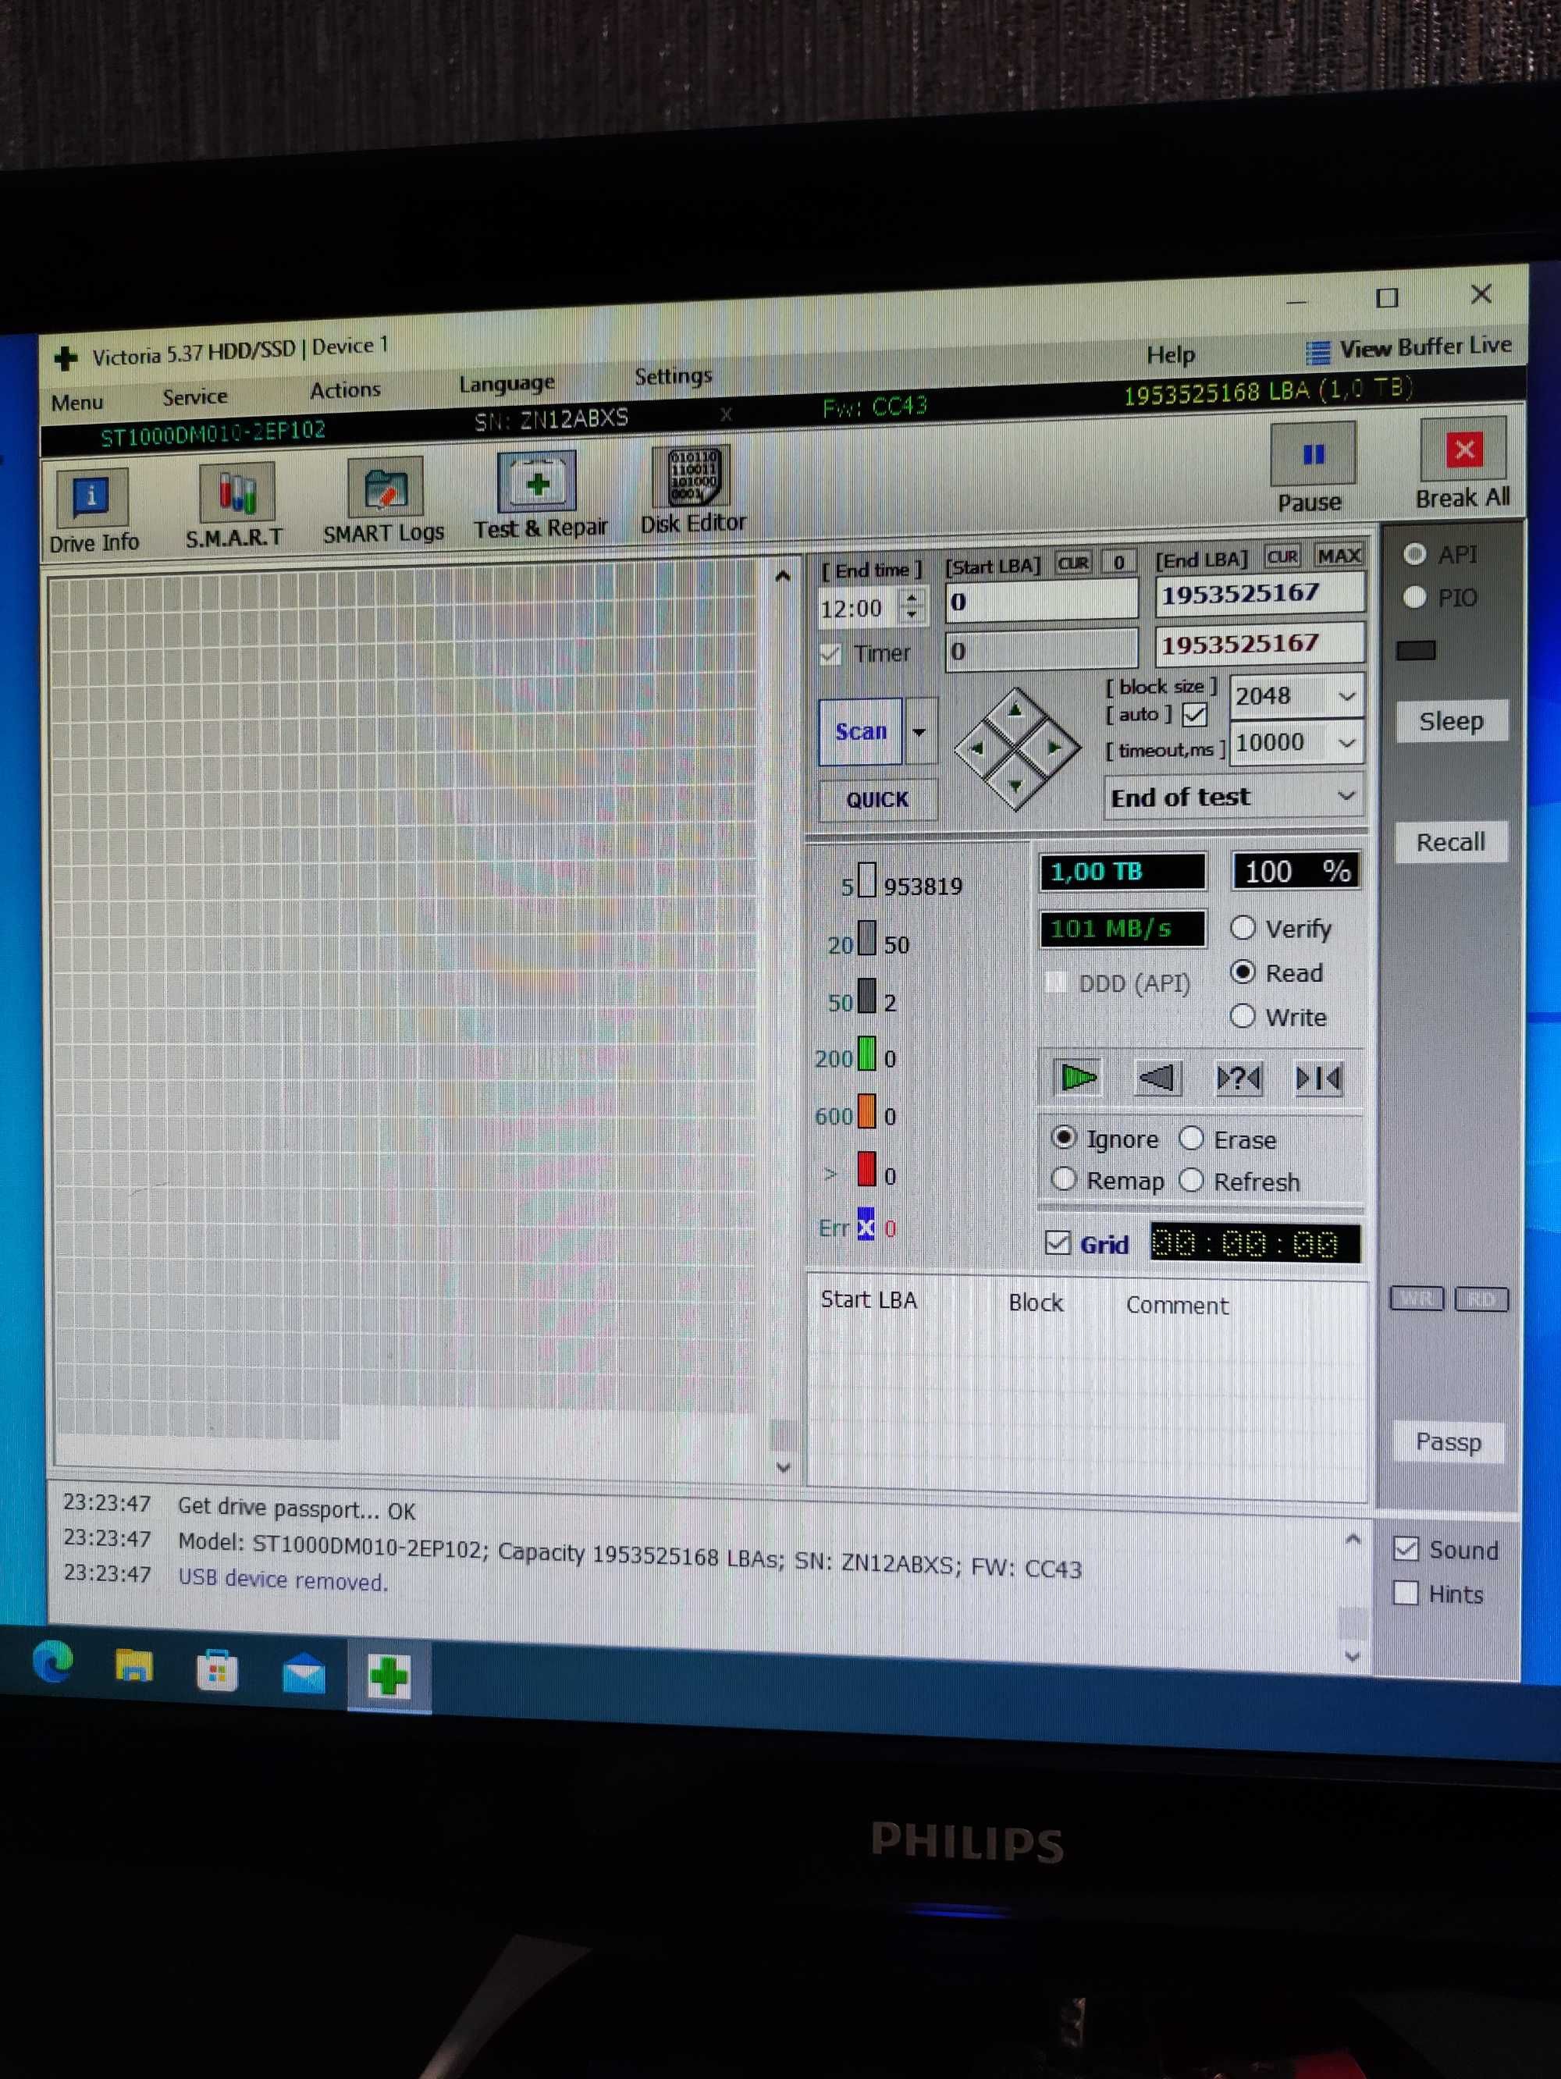The width and height of the screenshot is (1561, 2079).
Task: Select the Remap radio option
Action: [1063, 1178]
